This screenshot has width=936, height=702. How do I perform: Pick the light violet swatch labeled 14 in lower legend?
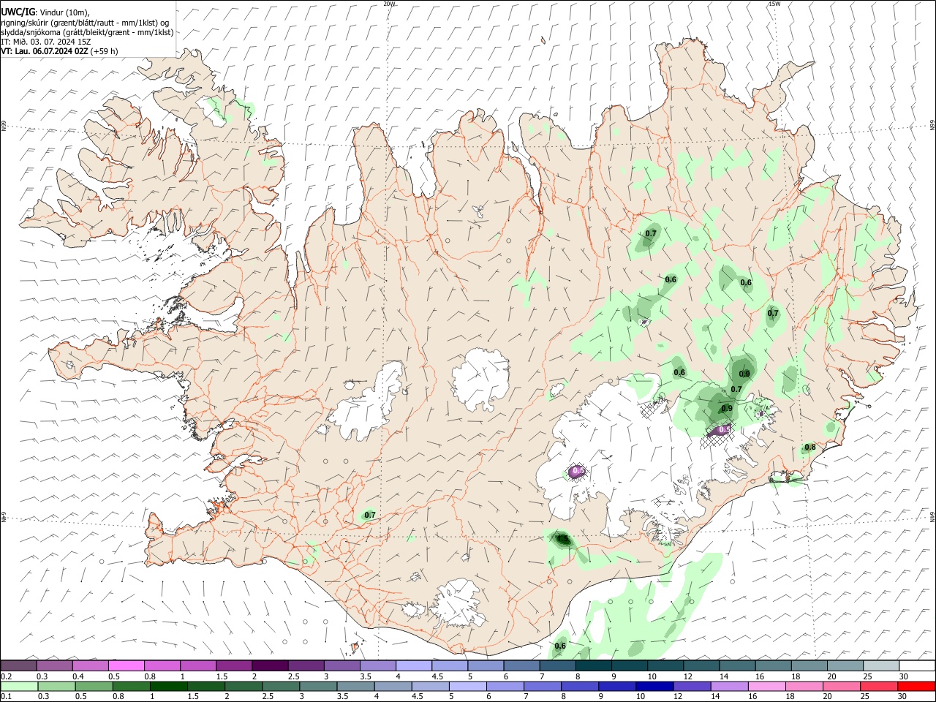[729, 687]
